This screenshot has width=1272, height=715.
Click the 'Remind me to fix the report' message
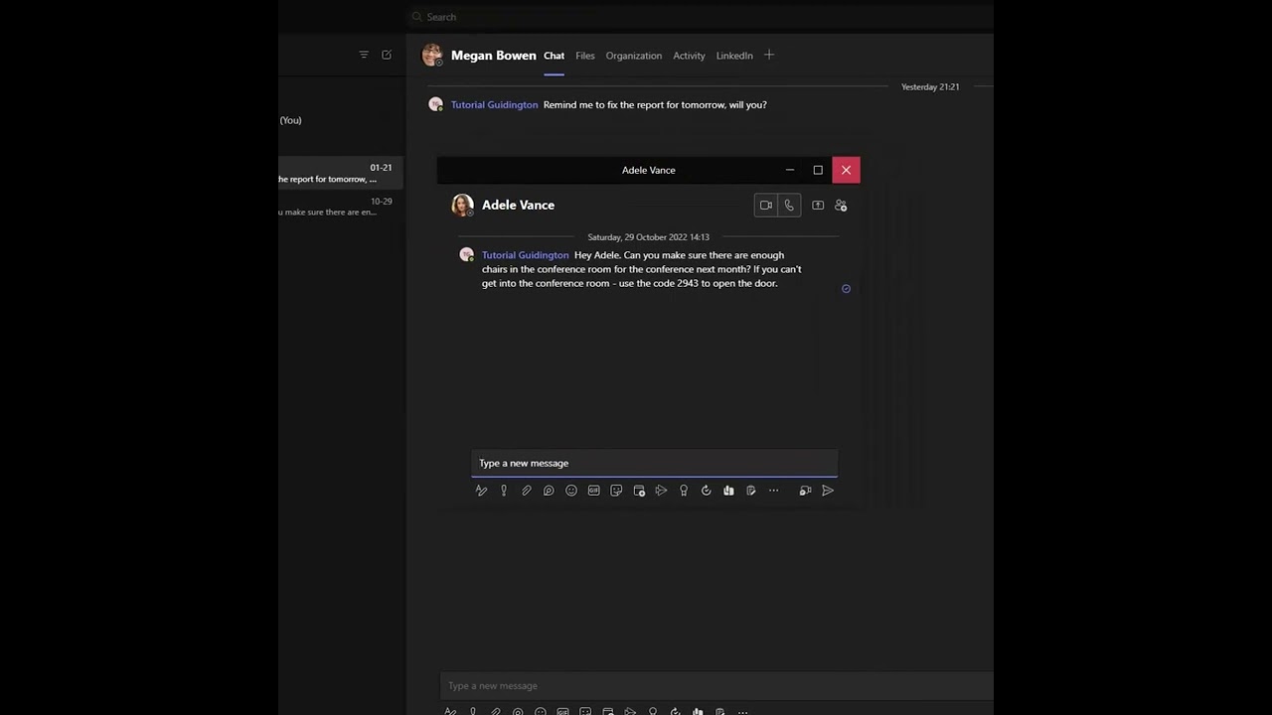(655, 105)
